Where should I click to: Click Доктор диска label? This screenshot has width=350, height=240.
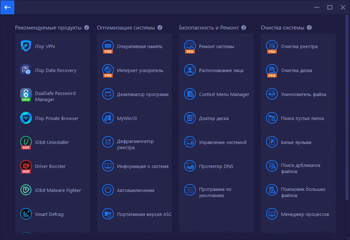(x=214, y=118)
